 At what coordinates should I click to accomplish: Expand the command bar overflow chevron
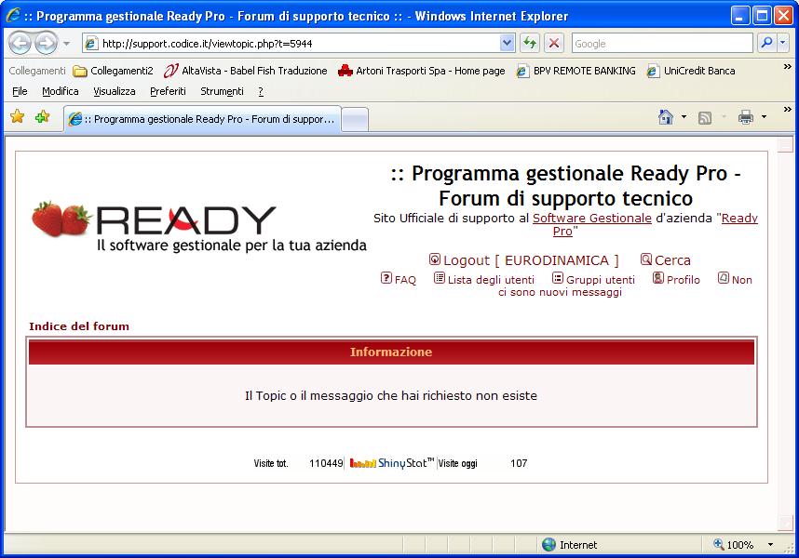click(787, 110)
